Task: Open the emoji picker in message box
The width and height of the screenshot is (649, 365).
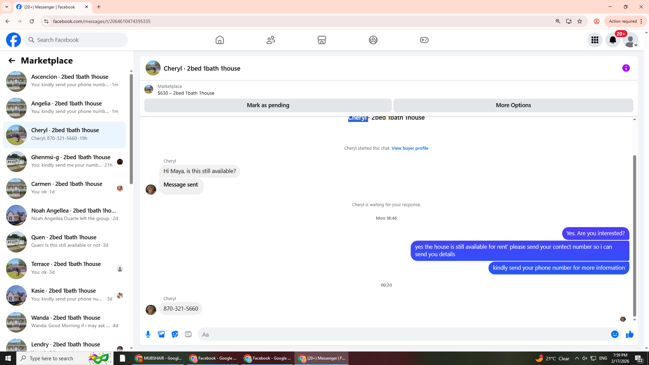Action: 615,334
